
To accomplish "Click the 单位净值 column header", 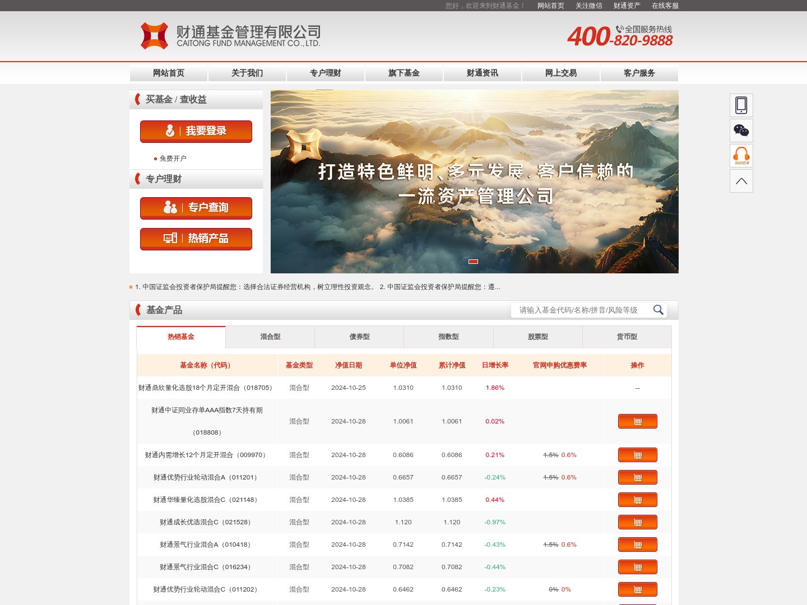I will pos(403,365).
